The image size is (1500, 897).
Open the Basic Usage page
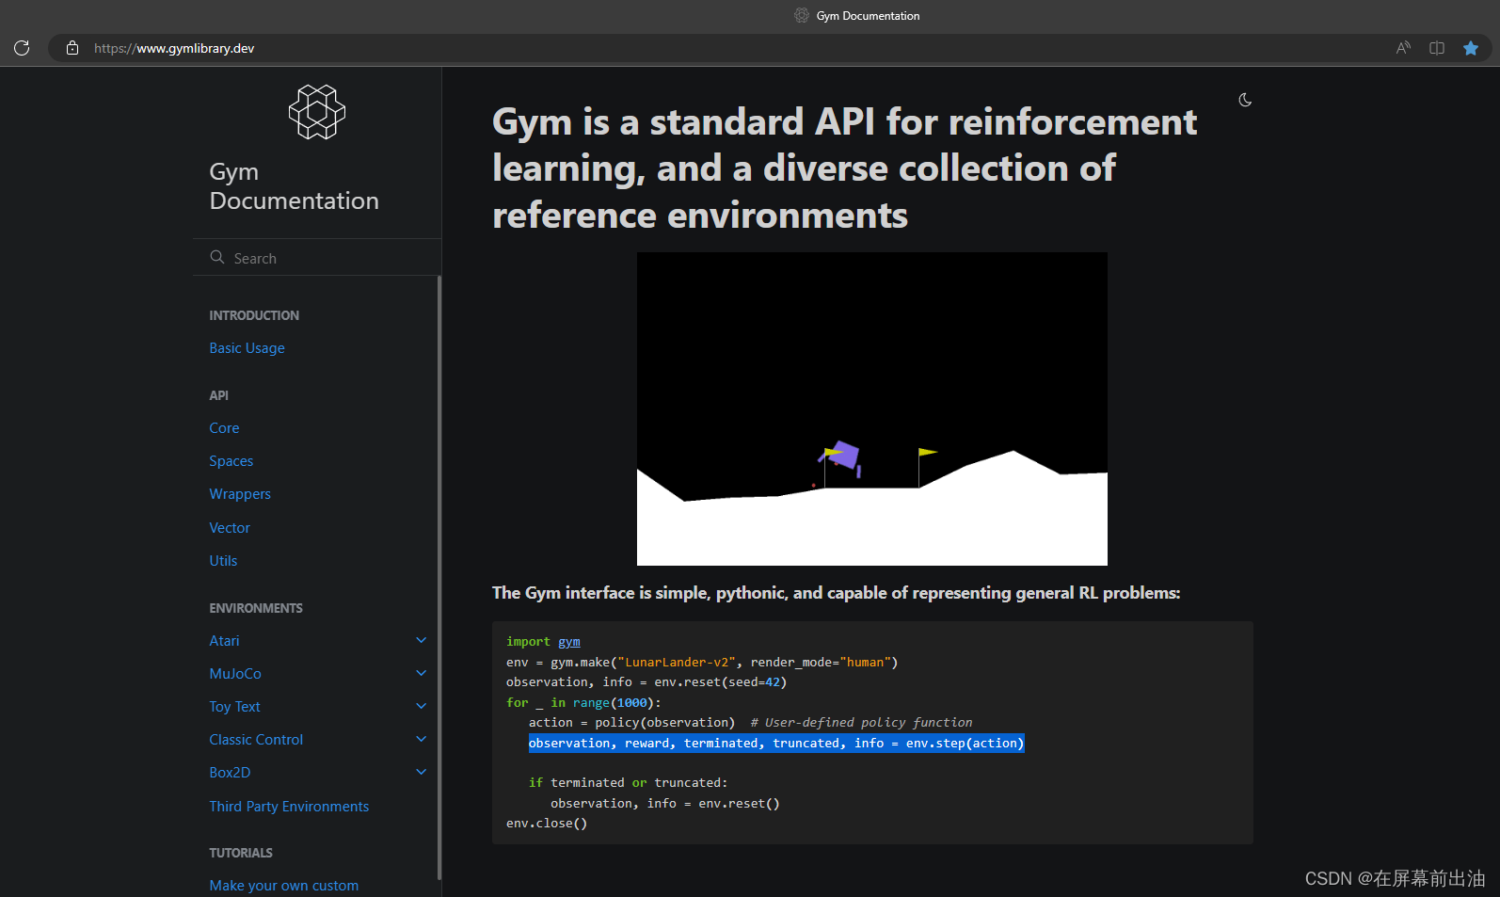pos(247,348)
